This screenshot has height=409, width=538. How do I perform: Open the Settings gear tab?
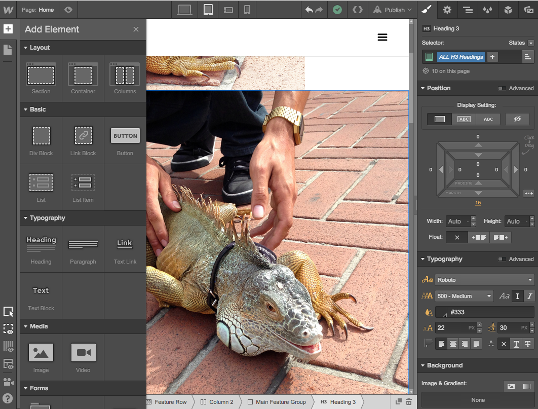(x=447, y=10)
